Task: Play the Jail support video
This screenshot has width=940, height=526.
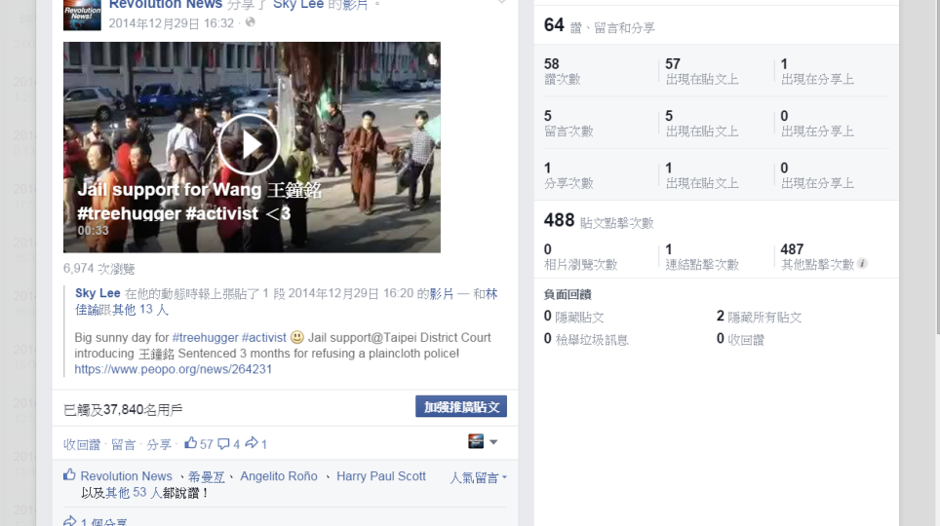Action: 249,144
